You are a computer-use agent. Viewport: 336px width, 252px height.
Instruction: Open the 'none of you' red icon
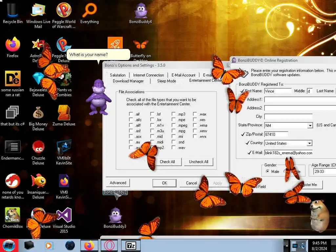pos(13,186)
